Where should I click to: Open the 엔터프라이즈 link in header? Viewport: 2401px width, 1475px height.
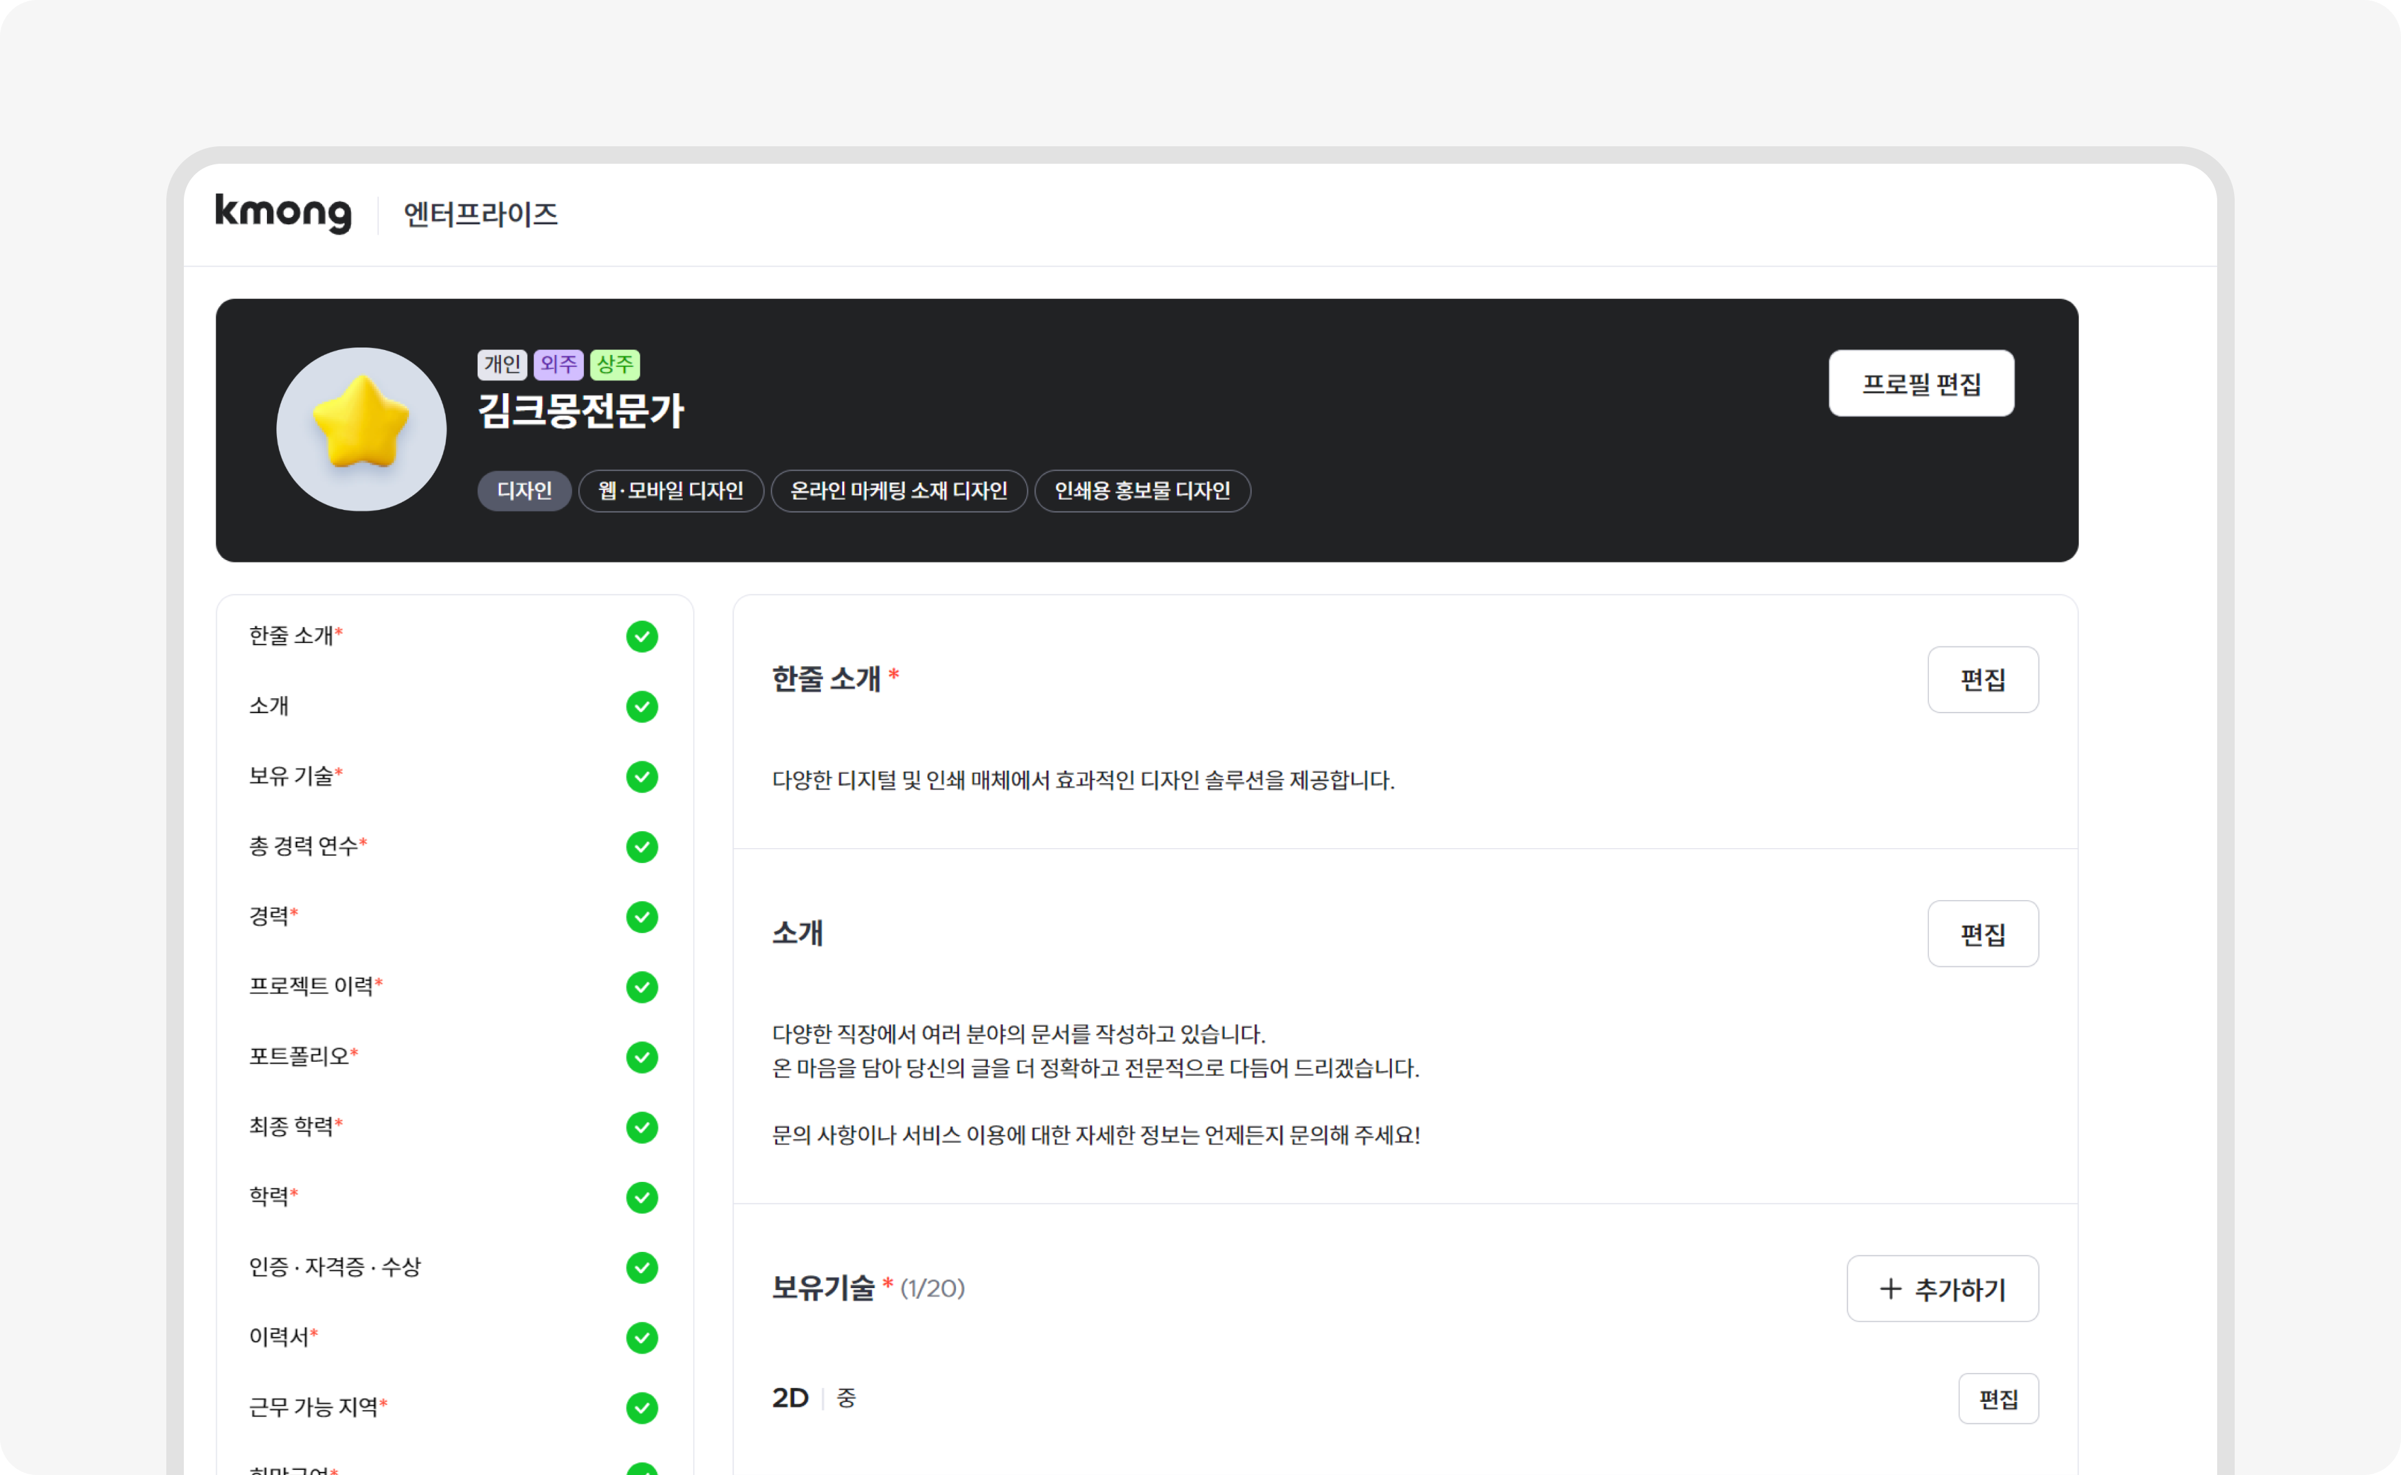pyautogui.click(x=480, y=214)
